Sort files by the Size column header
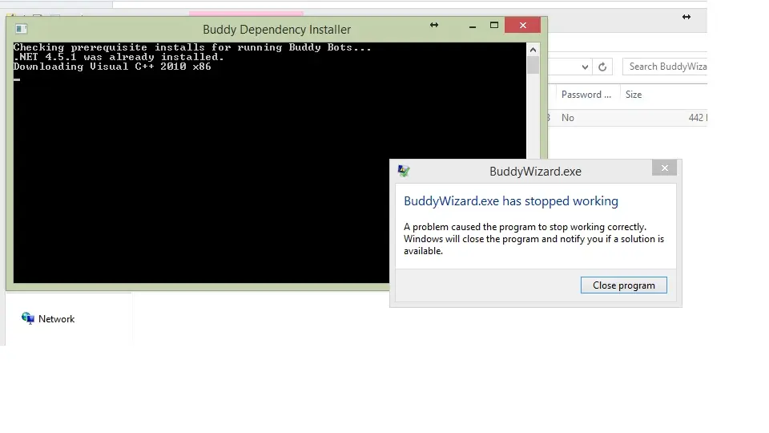Viewport: 769px width, 433px height. tap(634, 95)
